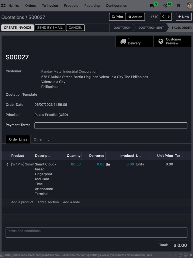Open the conversations chat icon
Viewport: 193px width, 258px height.
[152, 6]
